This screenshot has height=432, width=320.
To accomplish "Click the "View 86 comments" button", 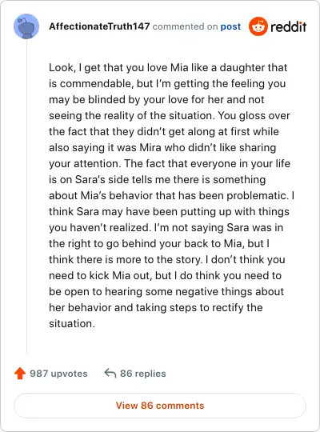I will tap(160, 406).
